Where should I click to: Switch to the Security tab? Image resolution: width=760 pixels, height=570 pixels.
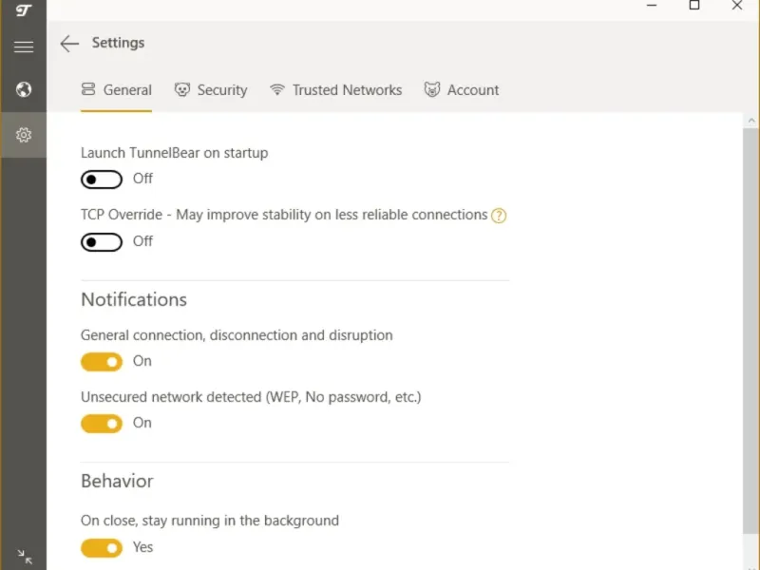tap(211, 90)
